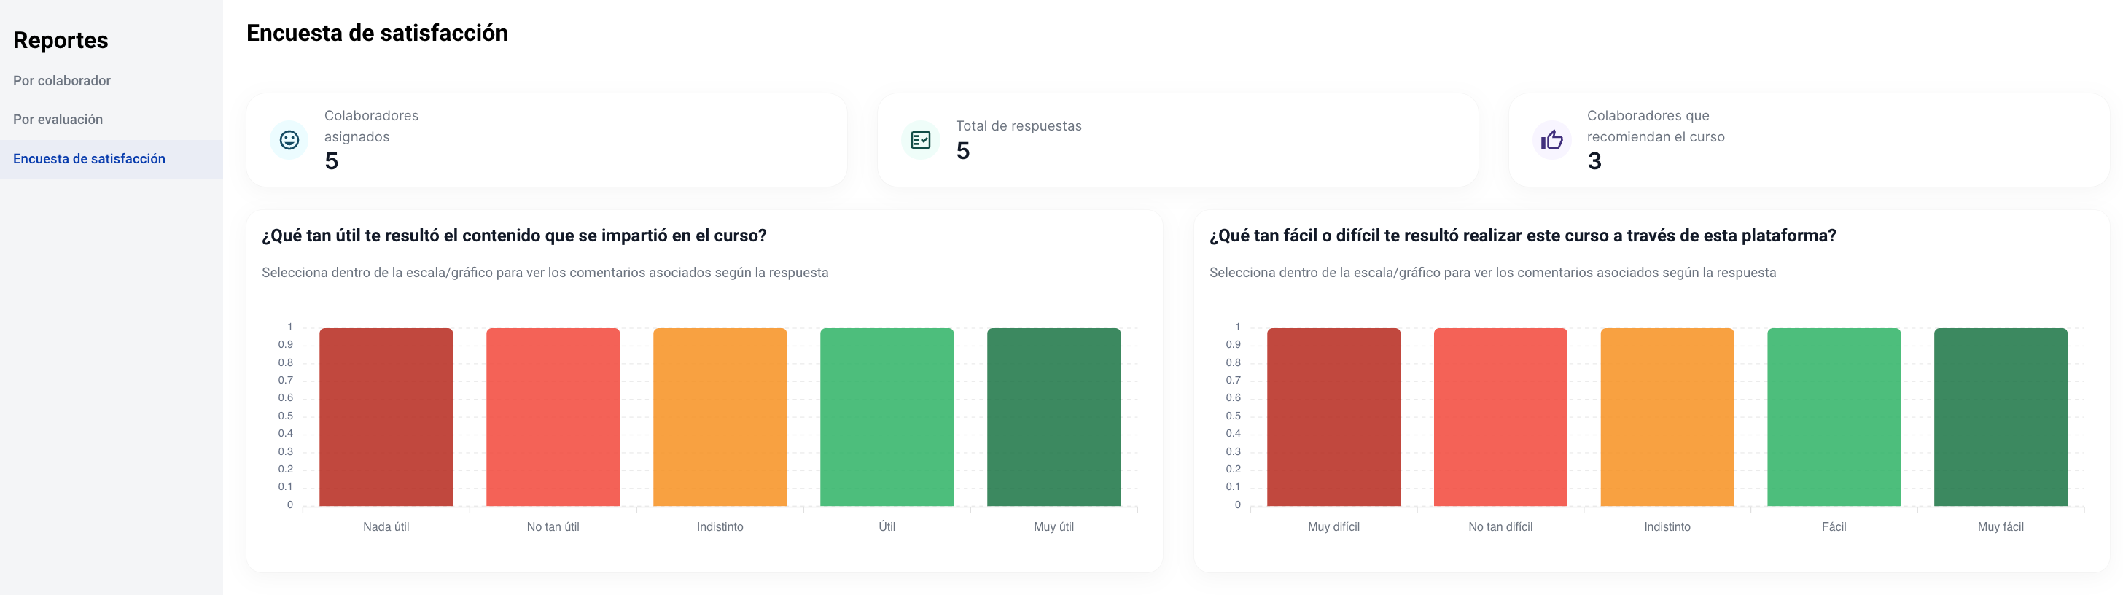Open the Por evaluación report

click(x=58, y=120)
